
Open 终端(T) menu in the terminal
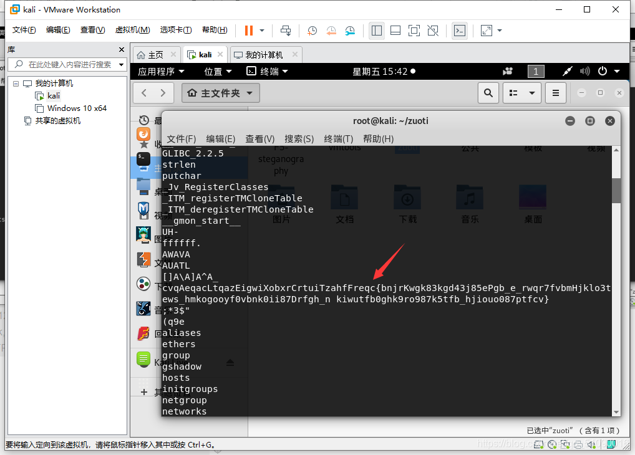pyautogui.click(x=339, y=139)
